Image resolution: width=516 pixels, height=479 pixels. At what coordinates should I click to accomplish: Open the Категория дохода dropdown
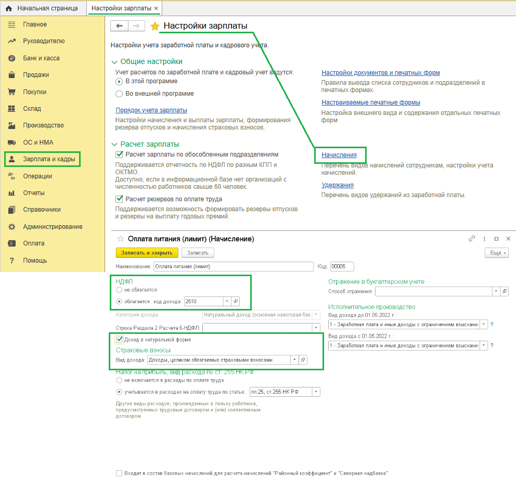click(316, 315)
